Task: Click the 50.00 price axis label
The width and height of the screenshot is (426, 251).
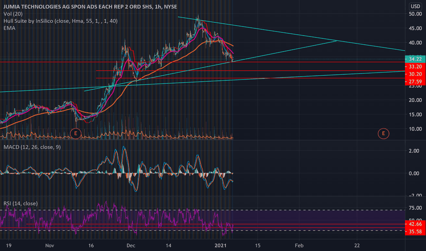Action: click(x=415, y=14)
